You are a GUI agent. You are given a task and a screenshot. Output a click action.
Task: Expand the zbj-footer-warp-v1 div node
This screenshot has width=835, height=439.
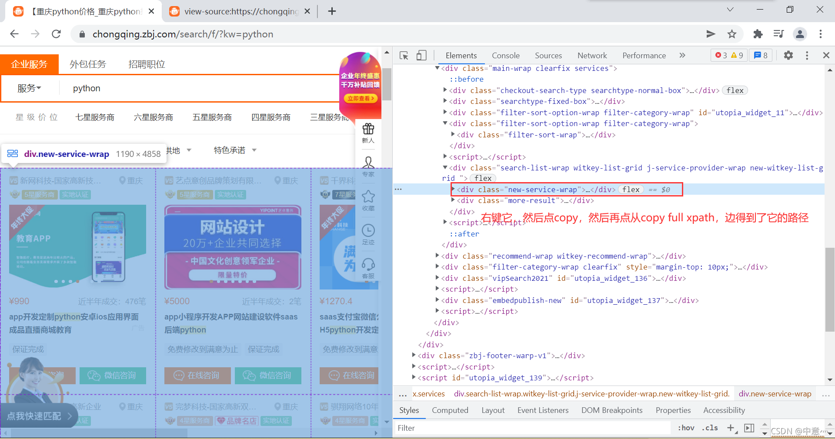[x=414, y=355]
